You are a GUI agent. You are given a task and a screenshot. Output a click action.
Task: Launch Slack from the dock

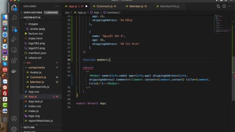point(5,99)
